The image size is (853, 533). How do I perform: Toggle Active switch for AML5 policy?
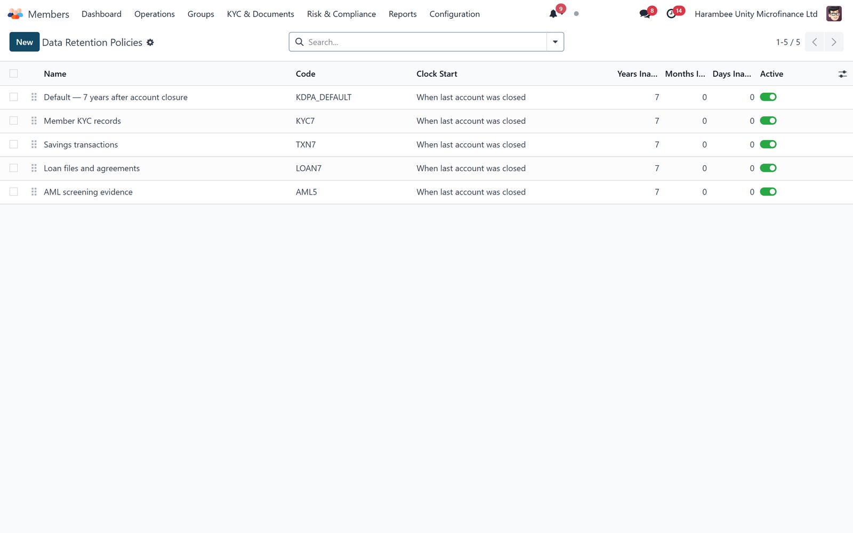pyautogui.click(x=768, y=192)
